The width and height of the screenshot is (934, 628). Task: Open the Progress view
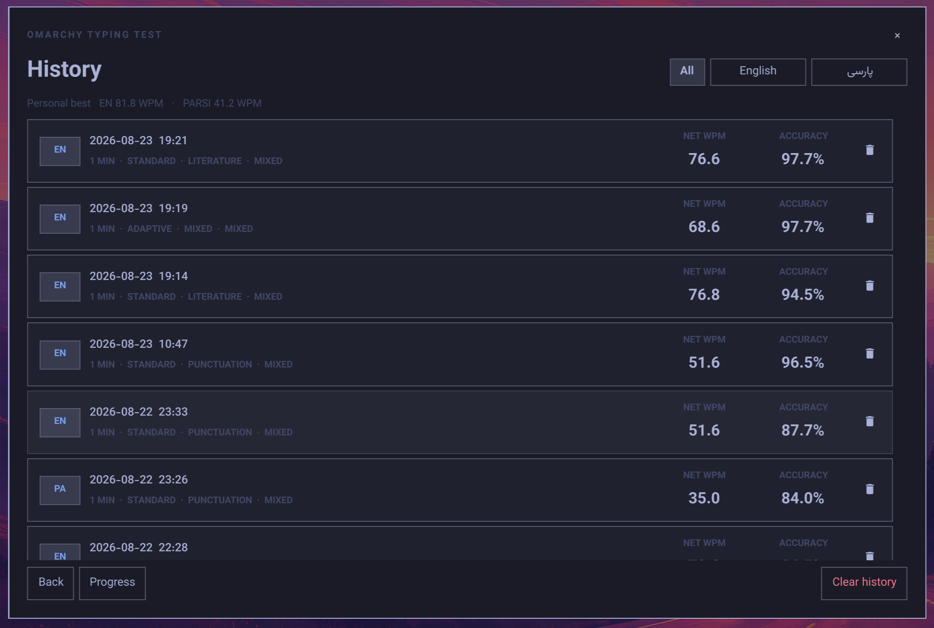pos(112,583)
